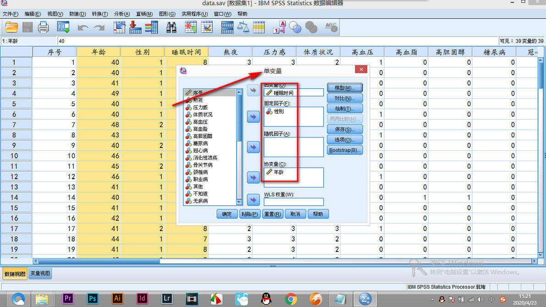546x307 pixels.
Task: Print using the printer toolbar icon
Action: pyautogui.click(x=43, y=27)
